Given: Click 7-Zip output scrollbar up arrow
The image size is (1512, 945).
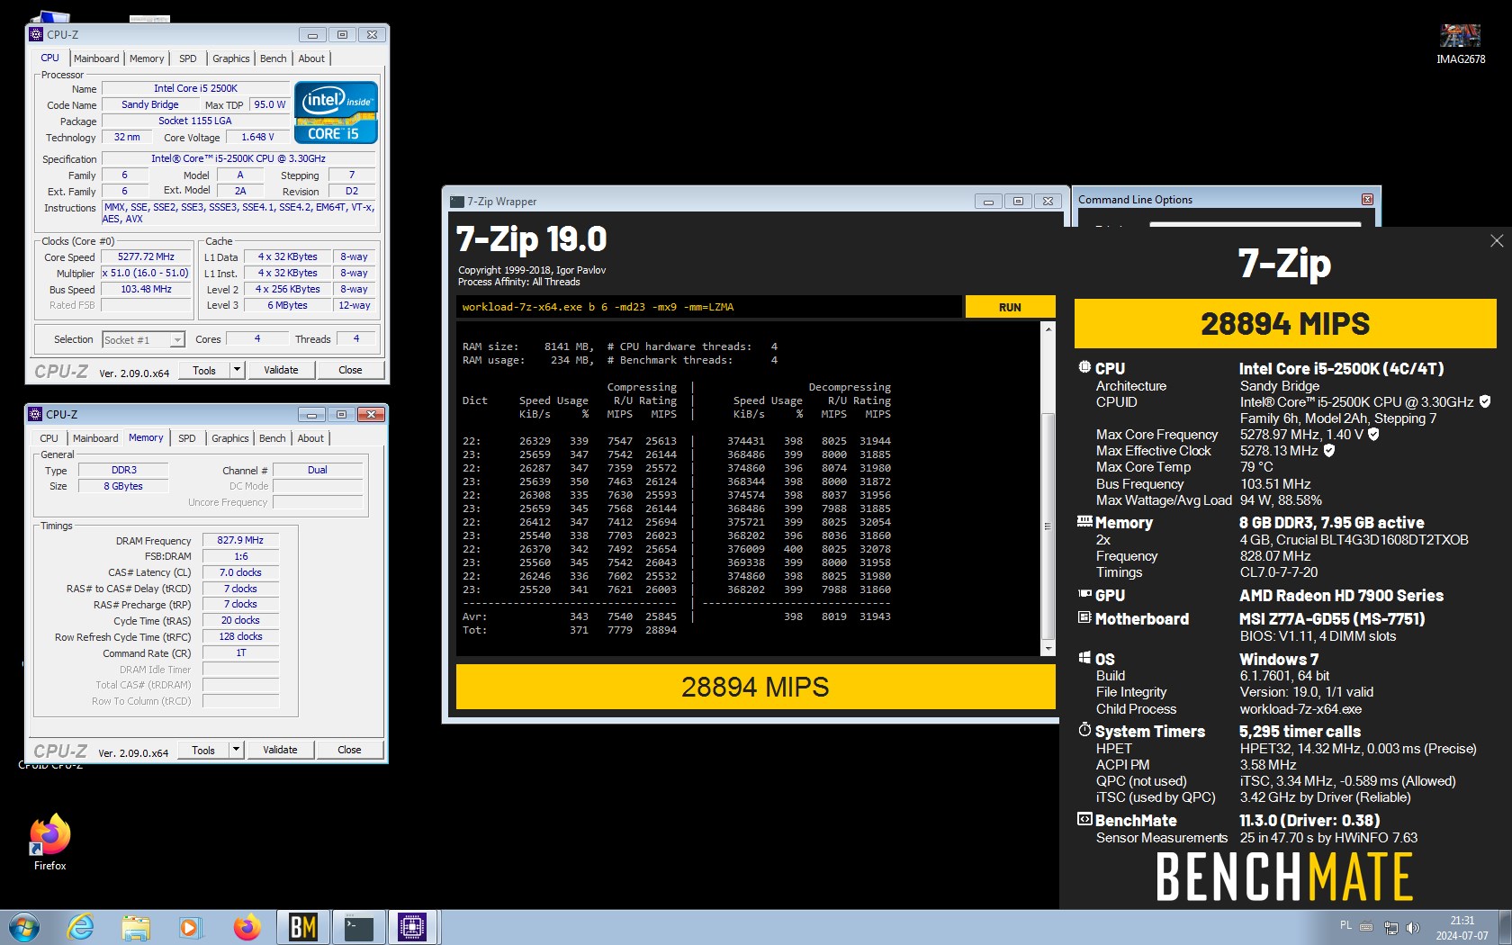Looking at the screenshot, I should 1048,329.
